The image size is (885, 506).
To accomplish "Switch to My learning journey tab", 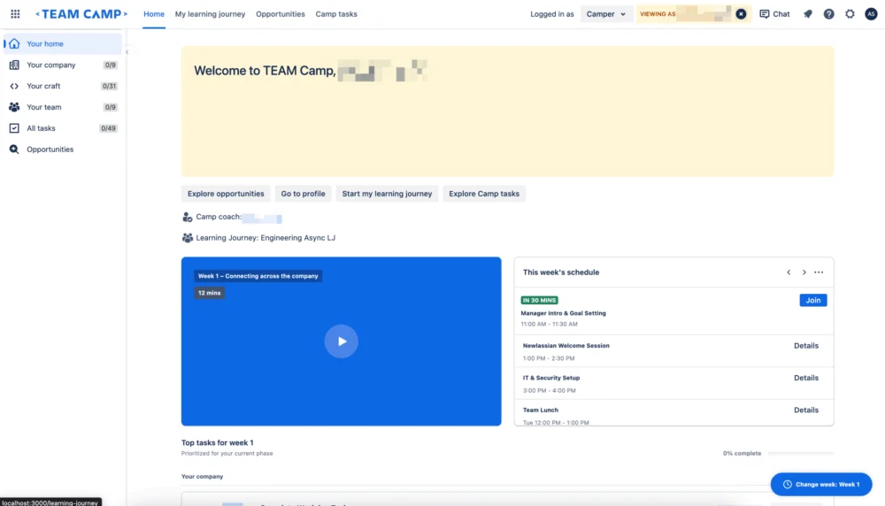I will tap(210, 14).
